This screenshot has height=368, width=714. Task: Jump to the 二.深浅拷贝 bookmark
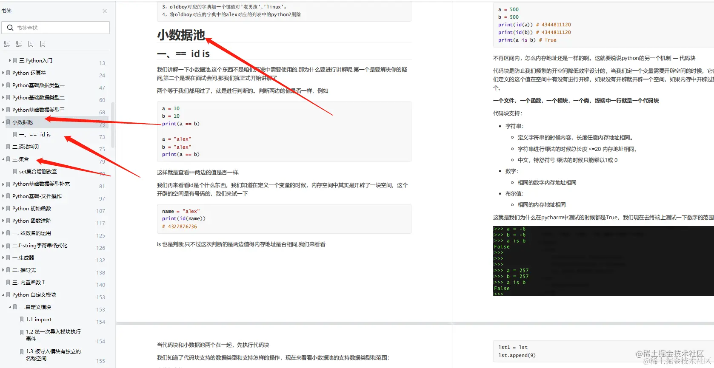tap(26, 147)
